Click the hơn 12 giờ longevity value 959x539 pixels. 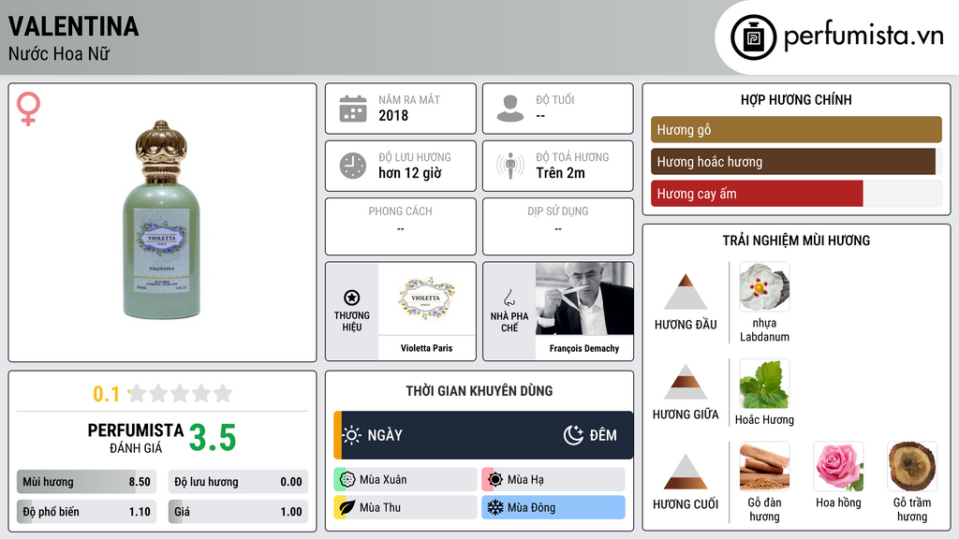(x=410, y=173)
